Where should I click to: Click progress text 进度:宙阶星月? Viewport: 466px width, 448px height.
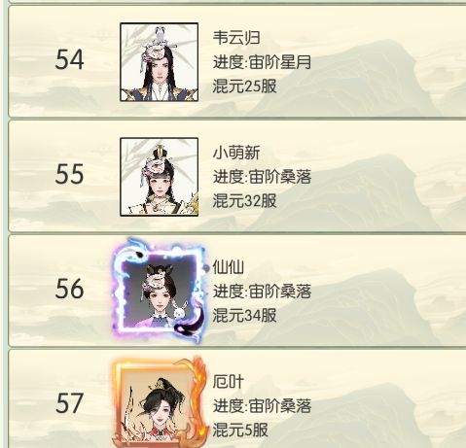262,62
